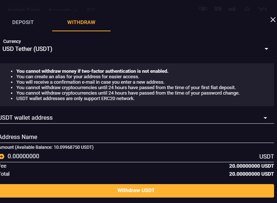Expand the chevron next to Accounts
277x203 pixels.
coord(75,10)
